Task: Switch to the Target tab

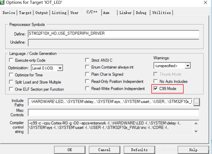Action: pos(25,13)
